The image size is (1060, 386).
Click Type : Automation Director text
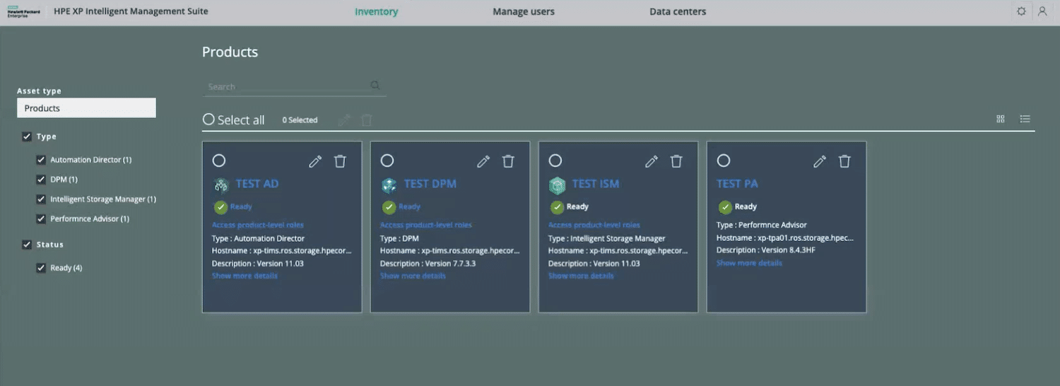point(258,238)
